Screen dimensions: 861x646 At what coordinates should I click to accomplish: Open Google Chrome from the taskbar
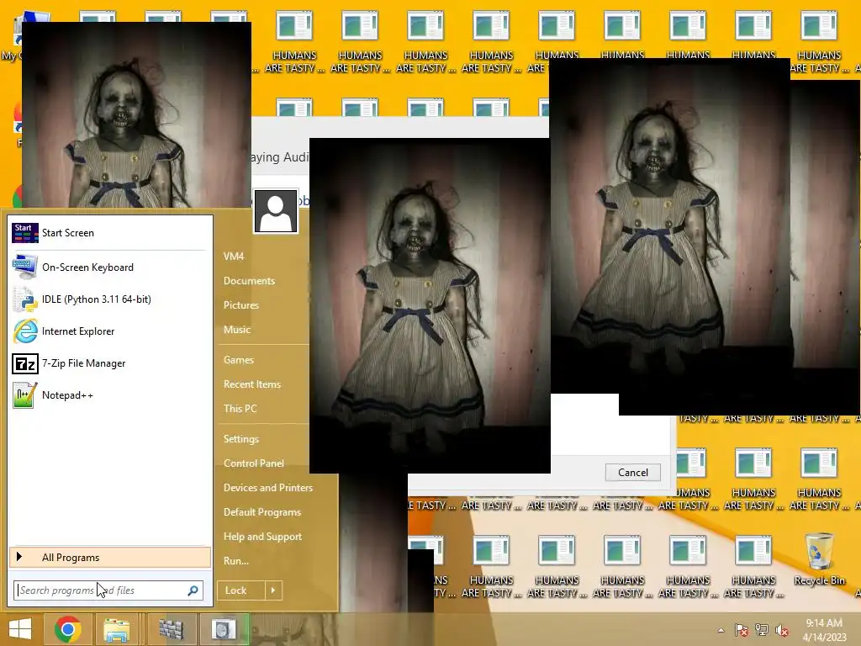point(68,629)
